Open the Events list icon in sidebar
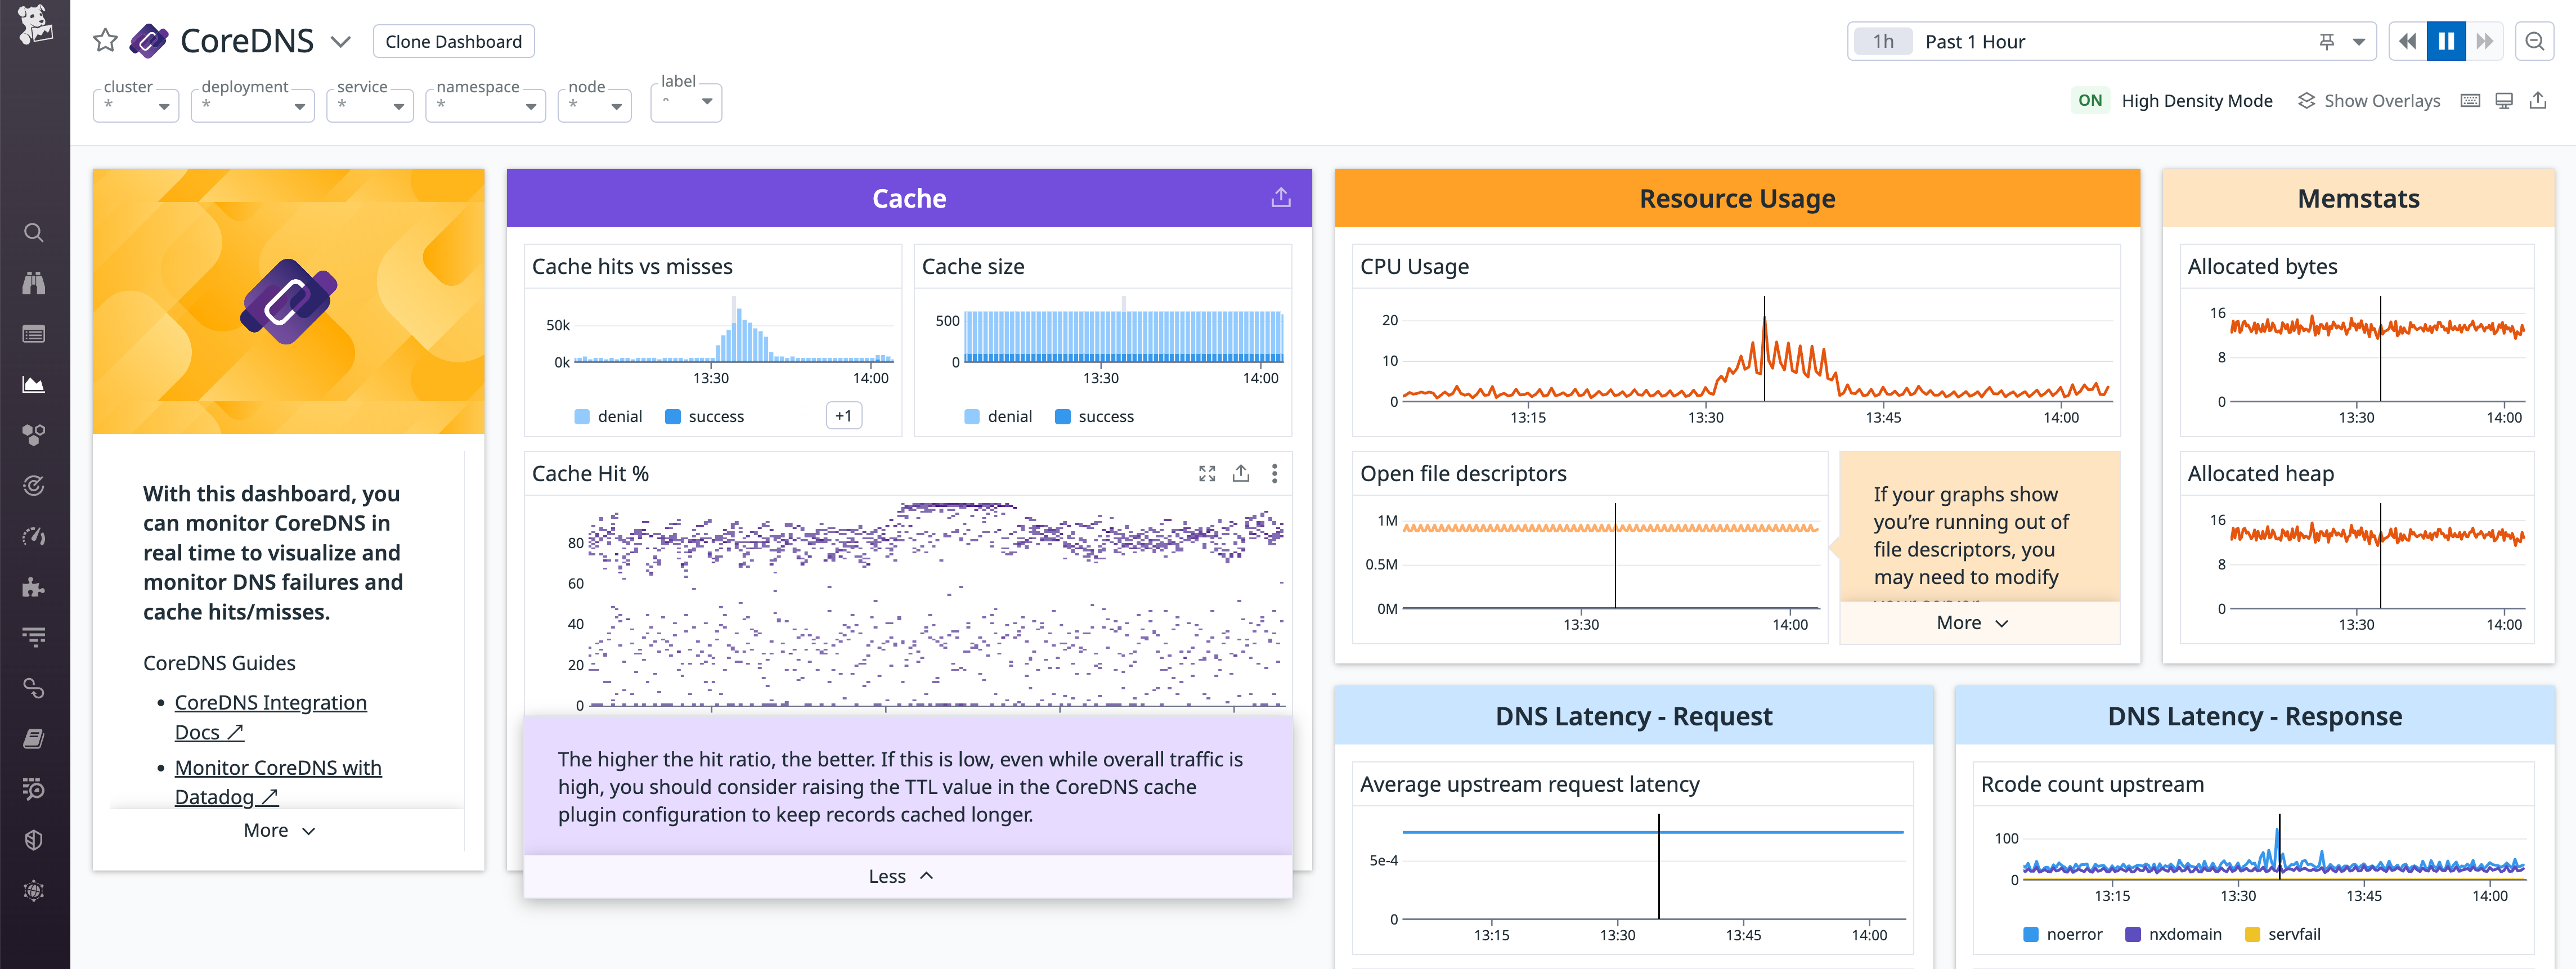The width and height of the screenshot is (2576, 969). 35,333
